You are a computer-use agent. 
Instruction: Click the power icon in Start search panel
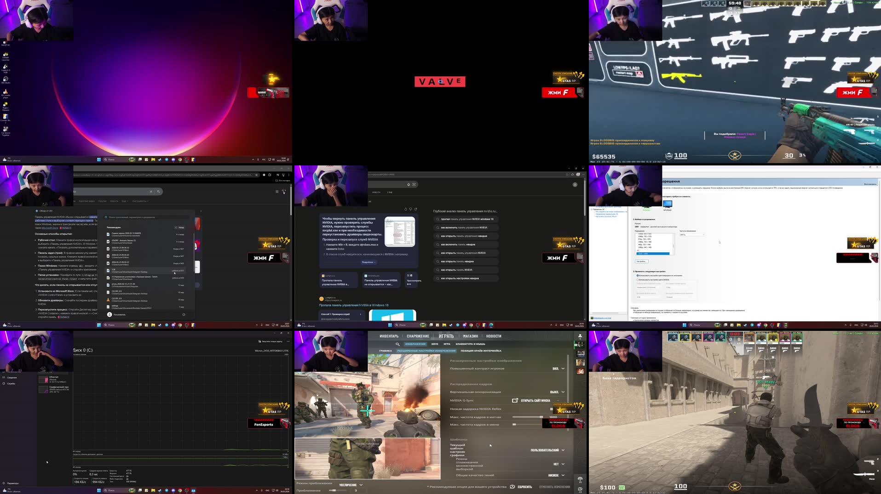(184, 315)
